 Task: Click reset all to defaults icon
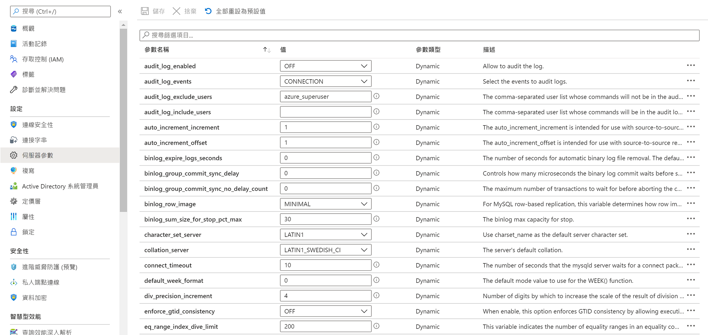(x=208, y=11)
